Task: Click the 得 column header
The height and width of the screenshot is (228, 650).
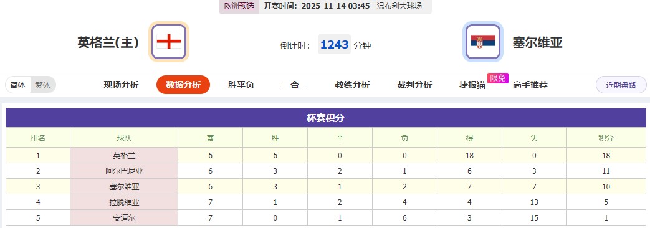Action: click(x=470, y=138)
